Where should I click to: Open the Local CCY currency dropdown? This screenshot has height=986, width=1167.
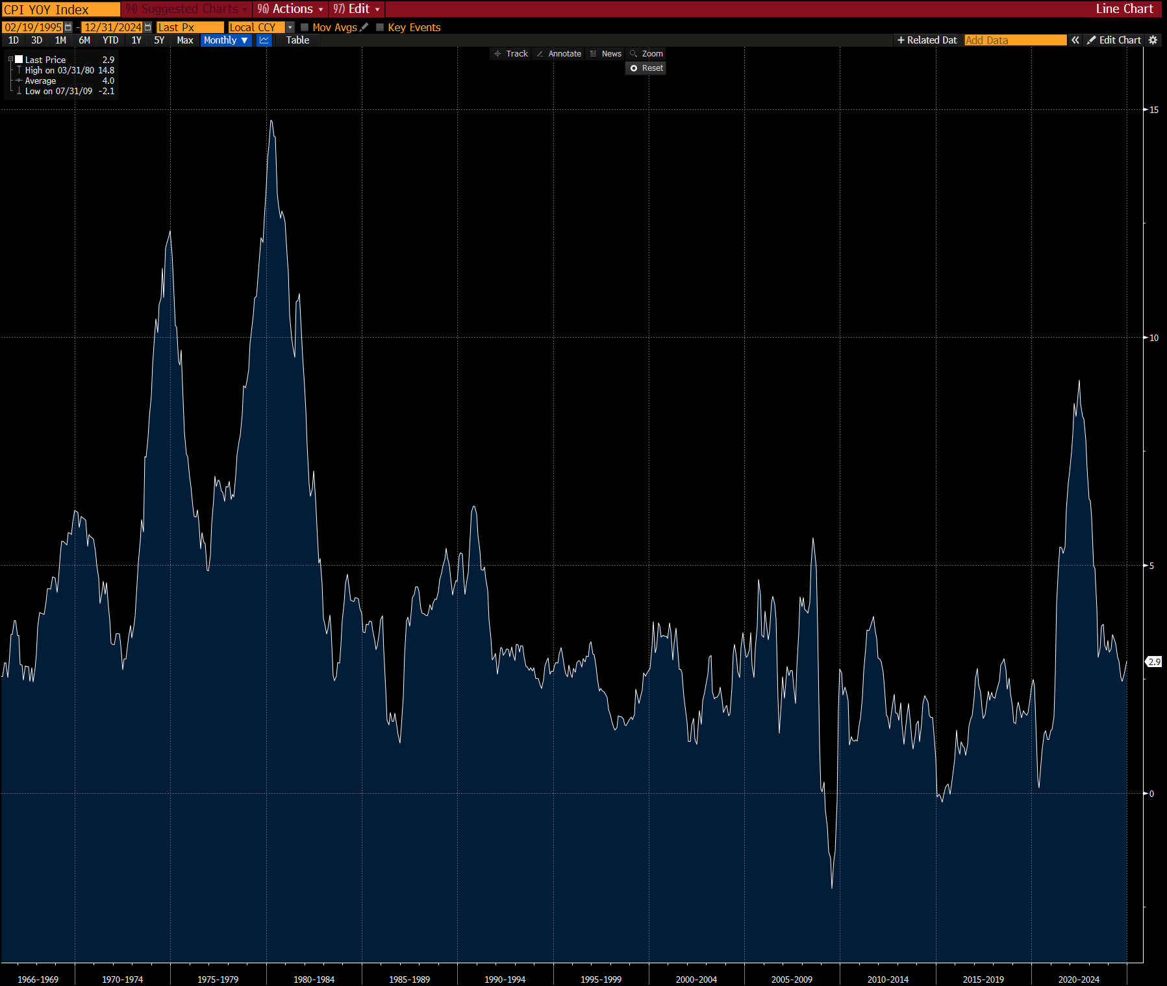[x=290, y=27]
